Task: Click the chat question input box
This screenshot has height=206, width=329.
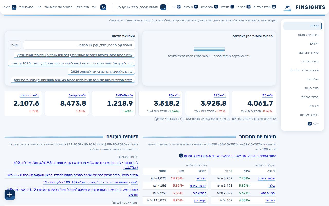Action: (x=79, y=45)
